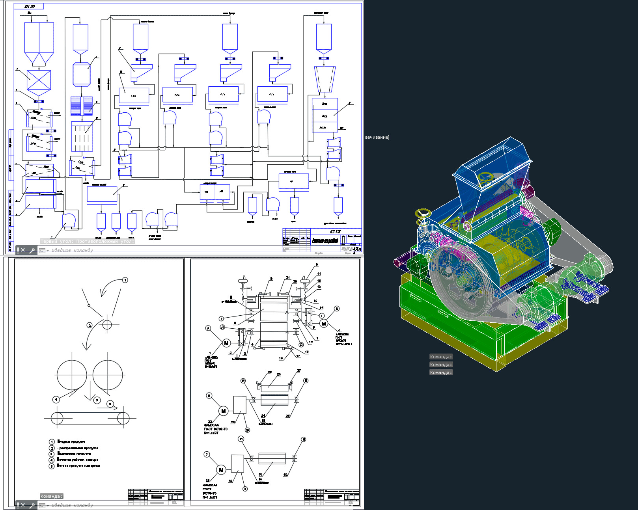Click recent commands icon on kinematic schemes command line
Image resolution: width=638 pixels, height=510 pixels.
pos(42,505)
